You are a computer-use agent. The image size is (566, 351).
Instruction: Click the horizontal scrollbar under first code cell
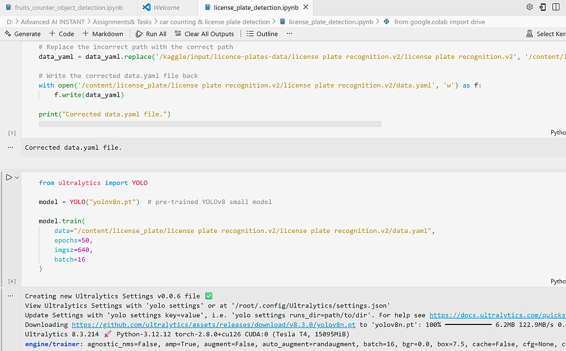click(x=209, y=124)
